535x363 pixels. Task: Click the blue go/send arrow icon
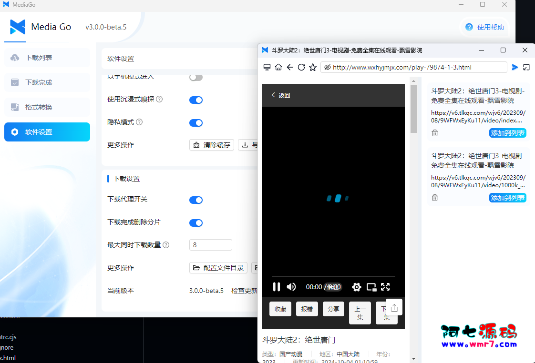tap(515, 67)
